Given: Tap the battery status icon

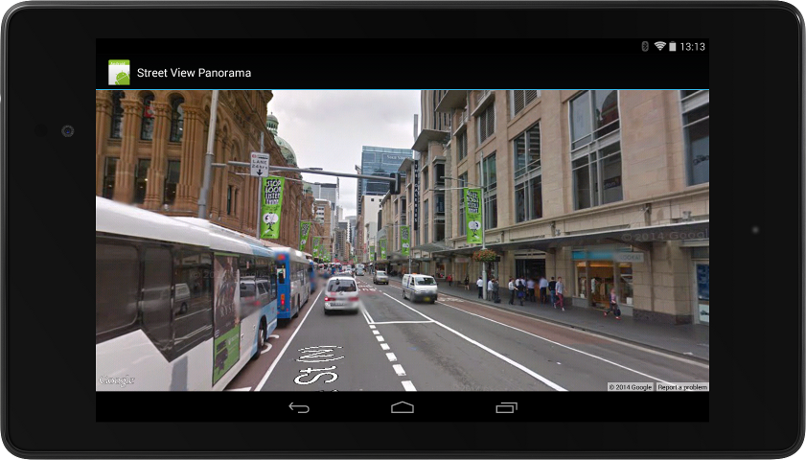Looking at the screenshot, I should pos(672,46).
